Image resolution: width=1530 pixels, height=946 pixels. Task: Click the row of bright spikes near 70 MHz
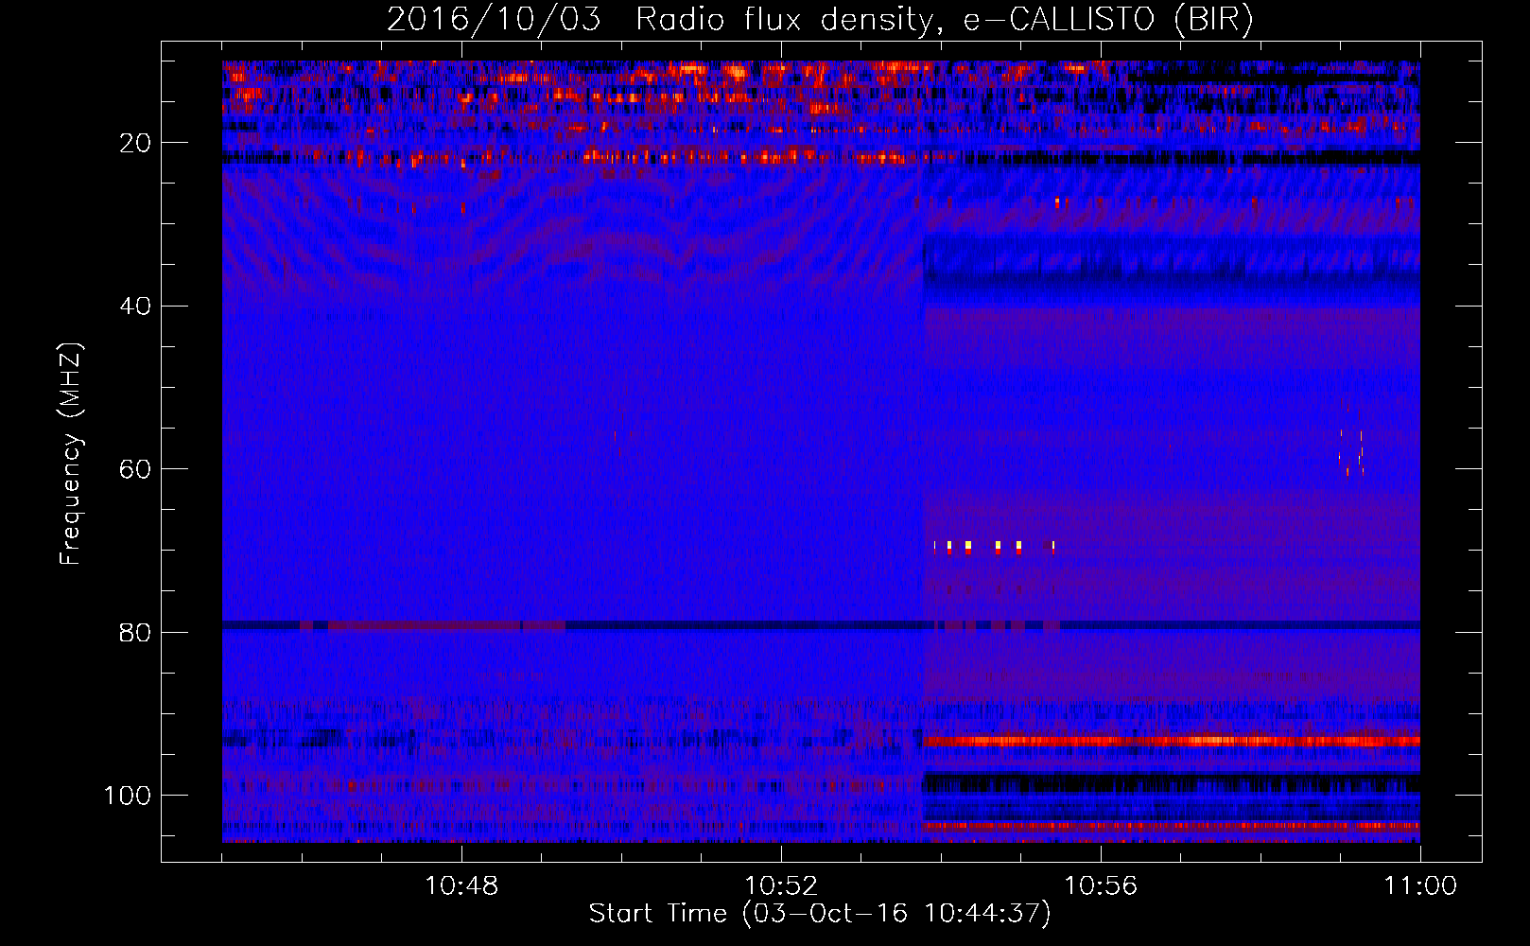coord(994,546)
